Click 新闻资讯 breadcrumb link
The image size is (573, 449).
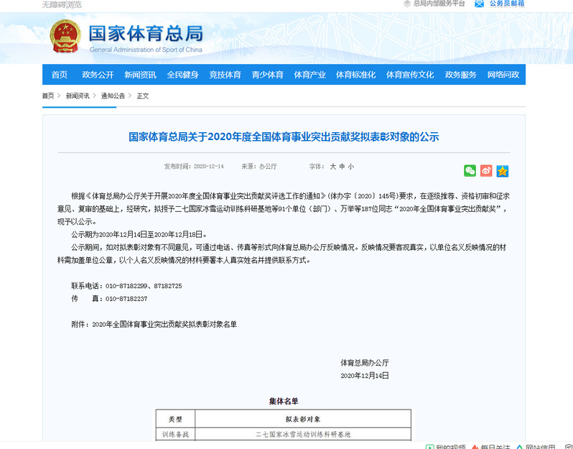coord(78,96)
